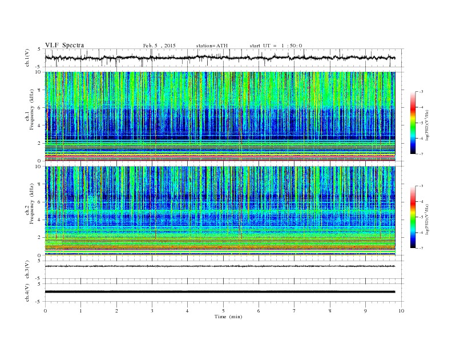Click the '-7' value on ch.2 colorbar

click(421, 248)
